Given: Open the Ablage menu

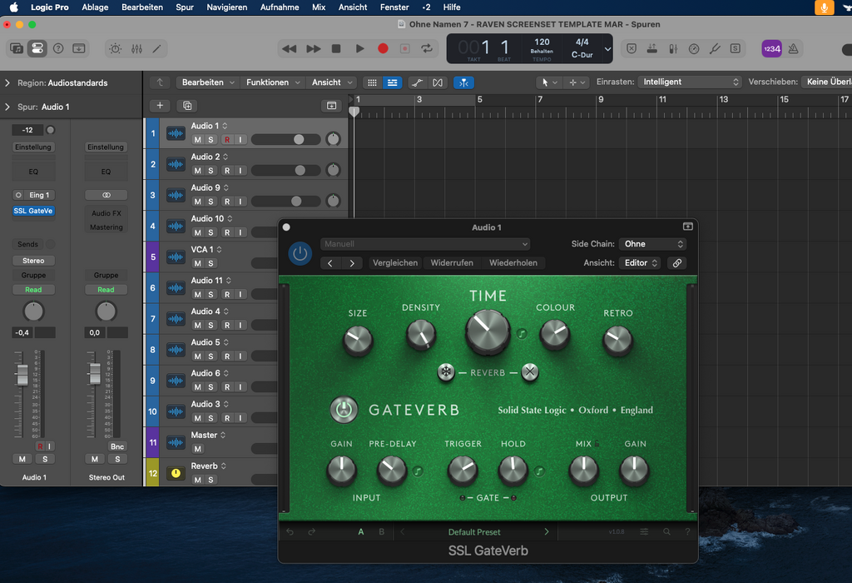Looking at the screenshot, I should (95, 7).
